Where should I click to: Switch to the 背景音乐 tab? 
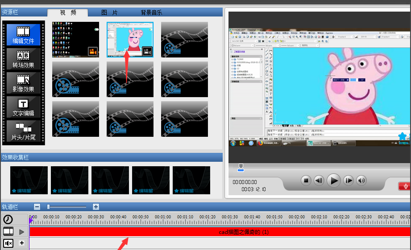point(151,12)
